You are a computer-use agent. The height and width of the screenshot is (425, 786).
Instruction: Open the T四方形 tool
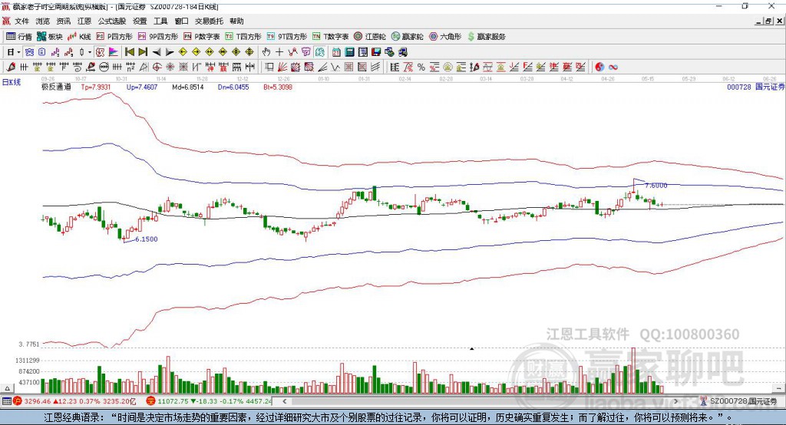coord(243,37)
